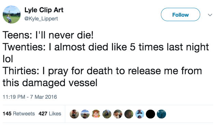Click the solid black liker avatar
The image size is (220, 127).
click(x=150, y=114)
